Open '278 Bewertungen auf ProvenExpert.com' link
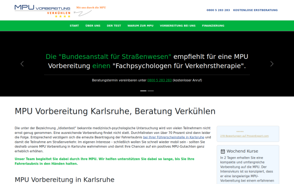 (245, 136)
